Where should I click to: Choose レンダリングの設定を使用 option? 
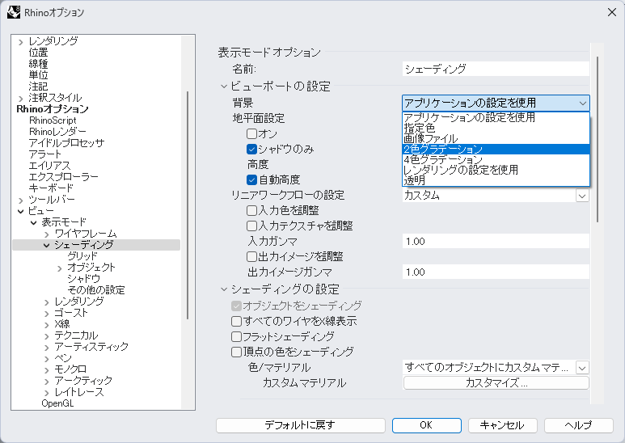pos(496,170)
